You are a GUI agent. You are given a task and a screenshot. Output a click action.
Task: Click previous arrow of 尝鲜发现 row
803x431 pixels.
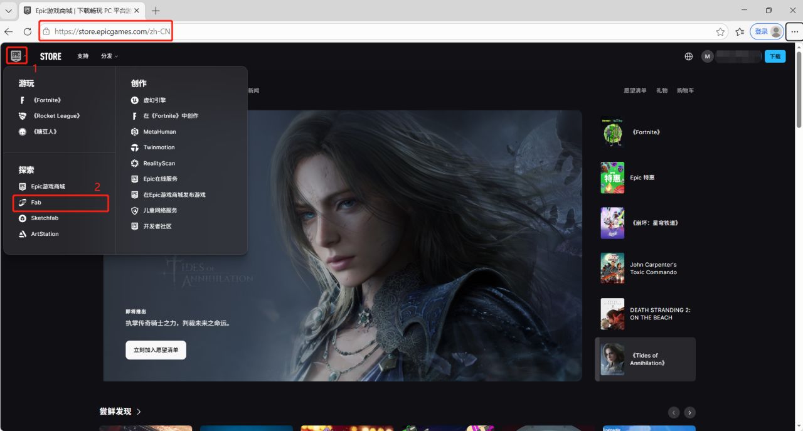(x=674, y=412)
